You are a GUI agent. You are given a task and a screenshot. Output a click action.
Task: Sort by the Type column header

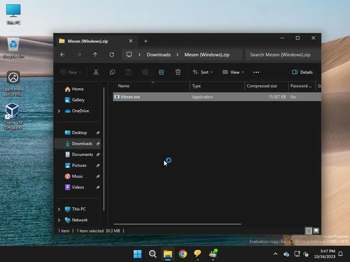tap(217, 86)
